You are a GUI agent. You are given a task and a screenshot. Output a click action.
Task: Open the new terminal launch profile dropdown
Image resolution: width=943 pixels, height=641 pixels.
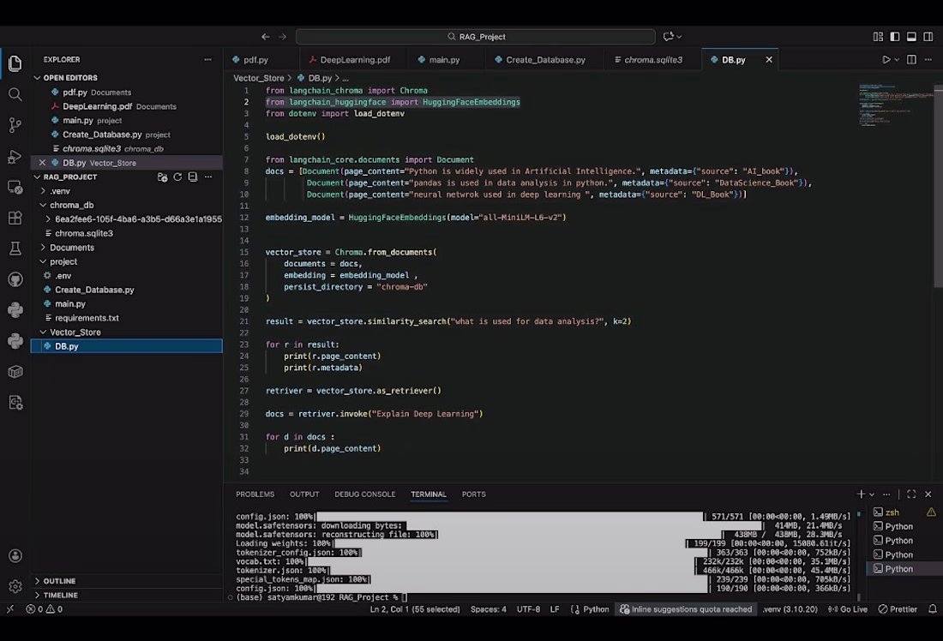(x=872, y=494)
